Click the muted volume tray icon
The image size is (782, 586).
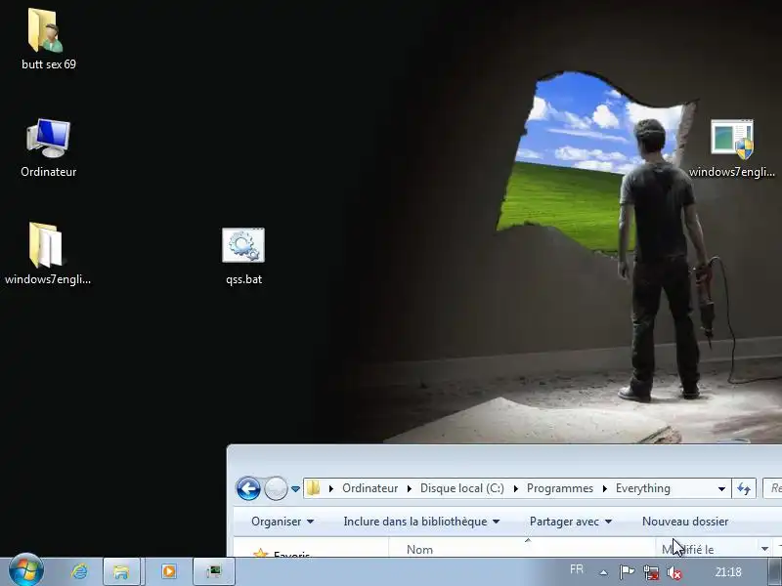click(674, 572)
